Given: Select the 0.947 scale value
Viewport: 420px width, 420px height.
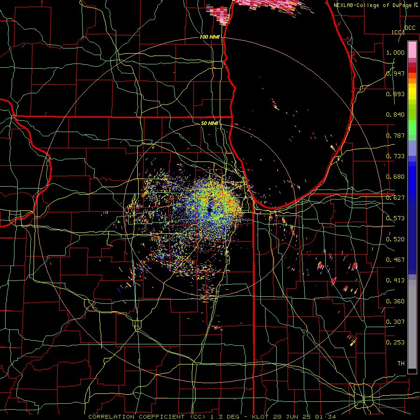Looking at the screenshot, I should click(x=395, y=73).
